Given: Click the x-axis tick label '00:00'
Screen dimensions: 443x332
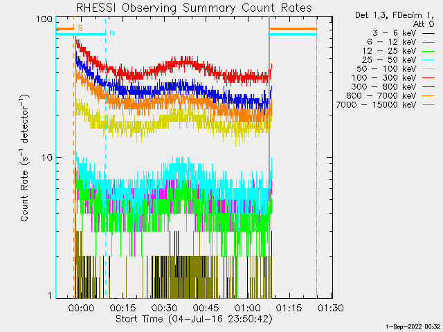Looking at the screenshot, I should pyautogui.click(x=82, y=308).
